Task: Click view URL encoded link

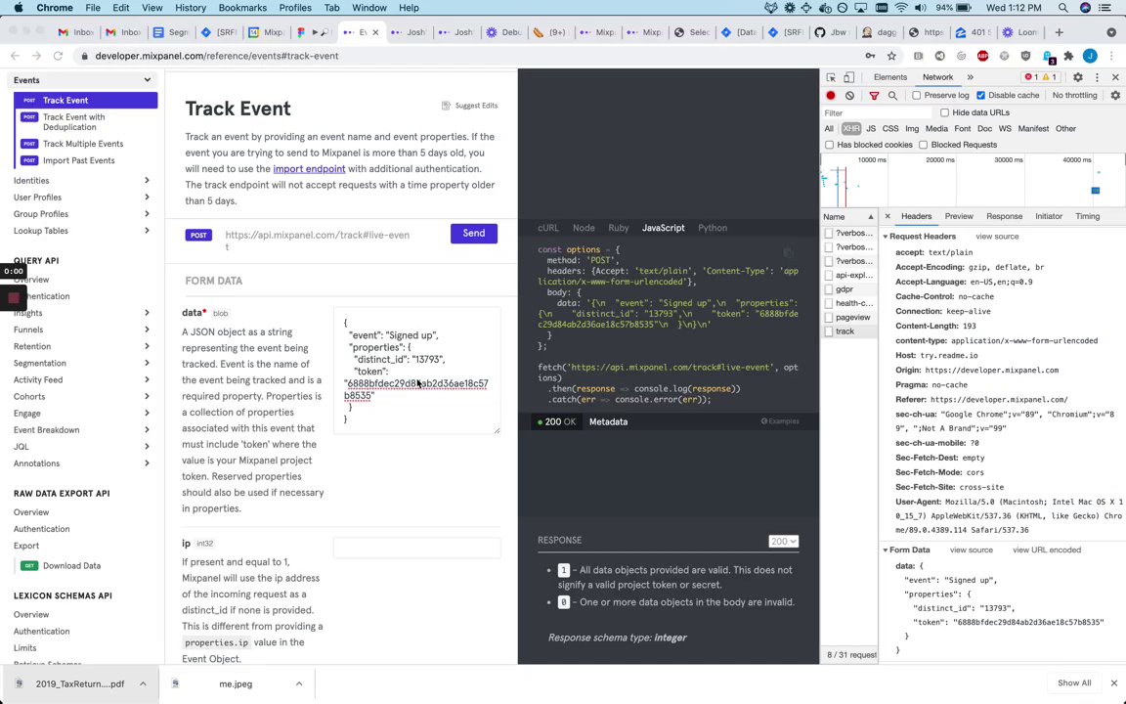Action: [x=1046, y=550]
